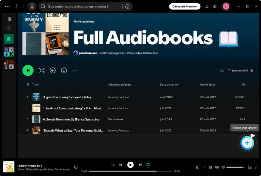Connect to a device
Screen dimensions: 261x176
pos(217,167)
